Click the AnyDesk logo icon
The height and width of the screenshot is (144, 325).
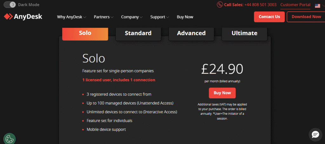click(9, 17)
